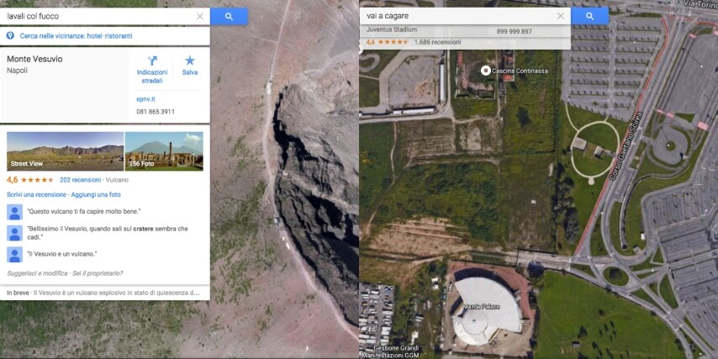Click the first reviewer avatar icon
The image size is (718, 359).
(x=14, y=212)
